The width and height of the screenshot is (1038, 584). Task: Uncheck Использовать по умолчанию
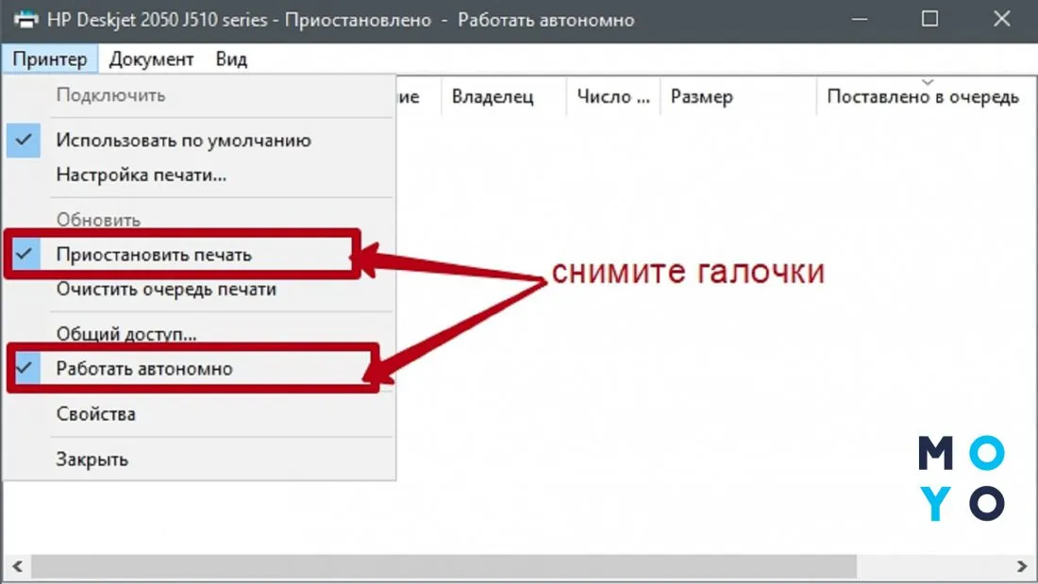point(199,141)
